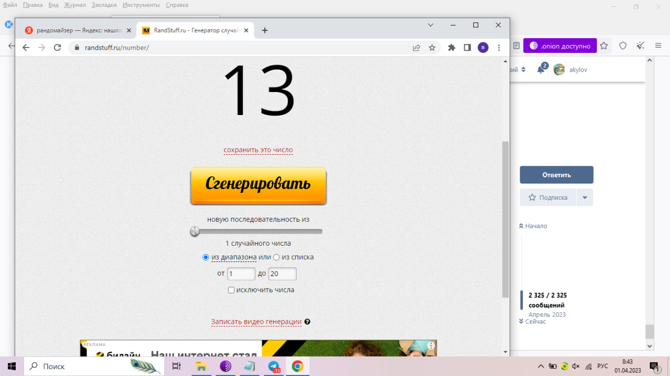Close the RandStuff.ru tab
The height and width of the screenshot is (376, 670).
[x=246, y=30]
